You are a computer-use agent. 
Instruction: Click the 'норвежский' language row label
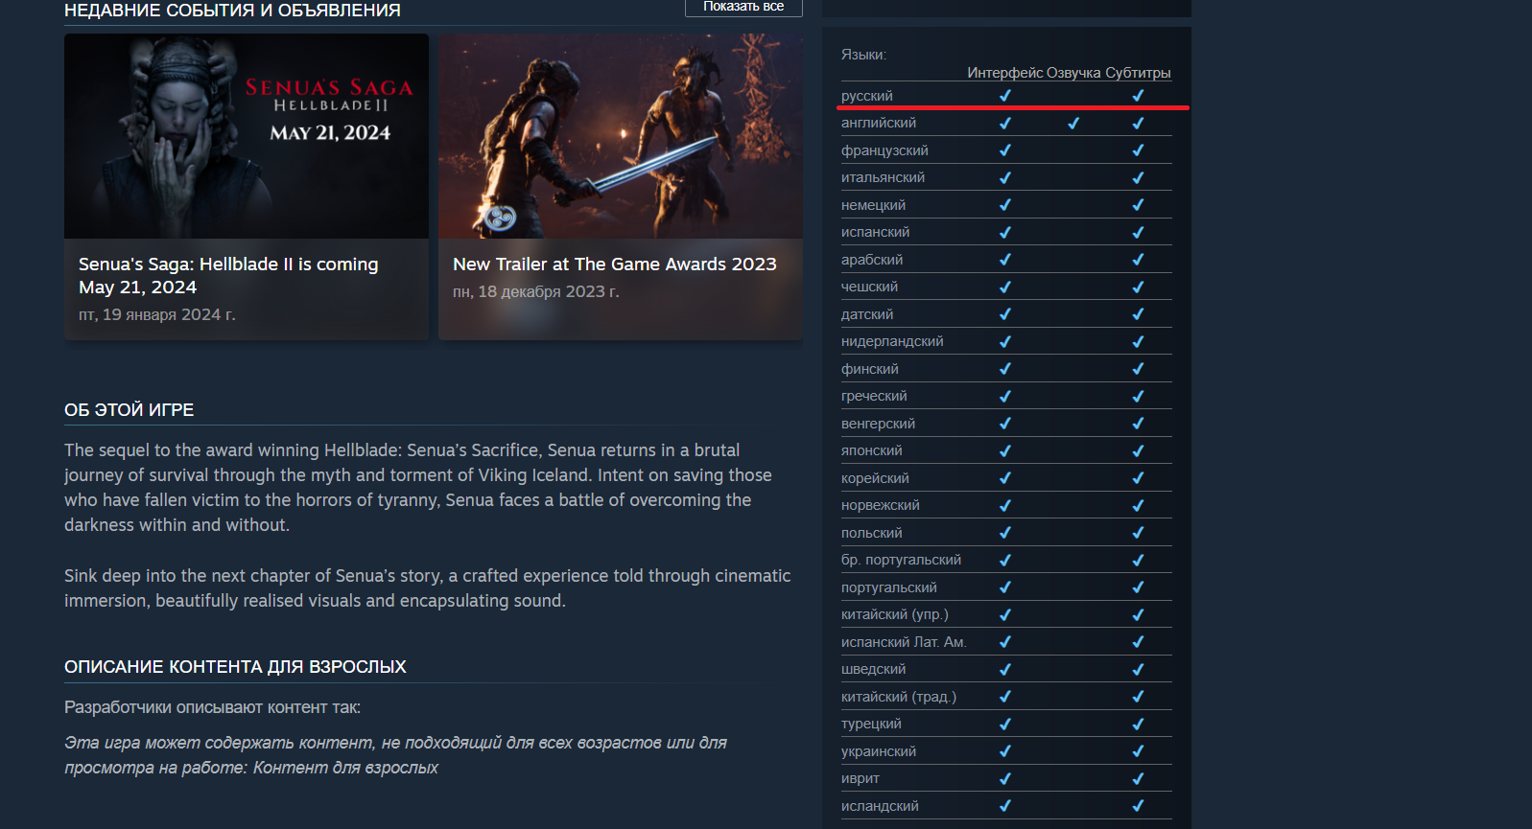pyautogui.click(x=881, y=505)
